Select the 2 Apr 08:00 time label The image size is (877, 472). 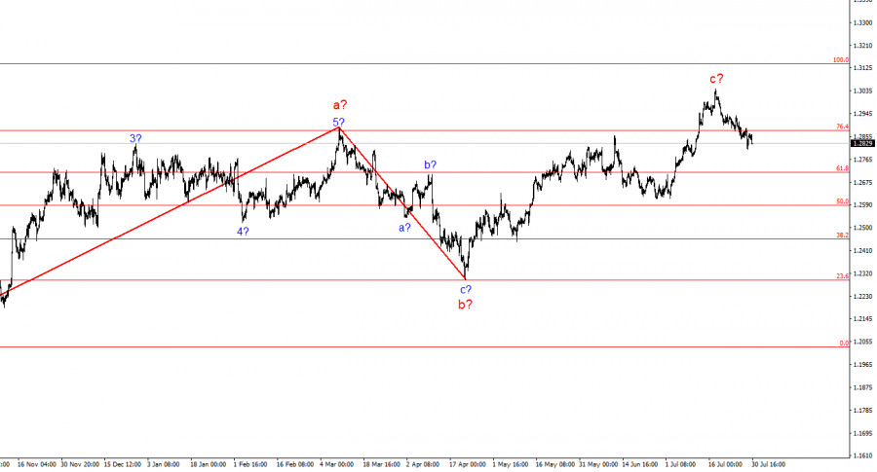point(423,465)
